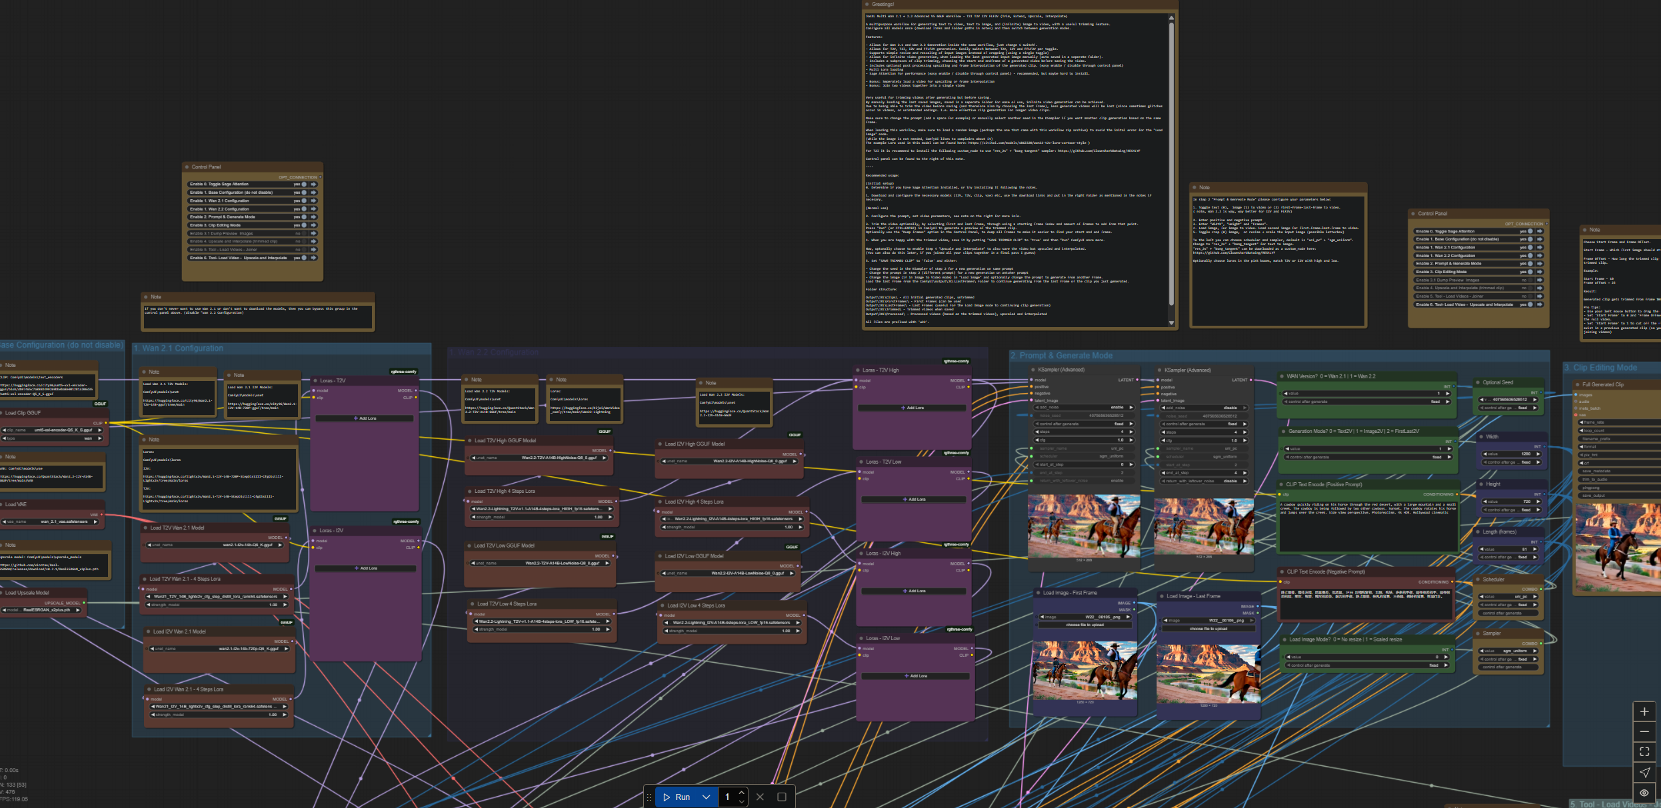The image size is (1661, 808).
Task: Toggle Enable 1. Wan 2.2 Configuration in left Control Panel
Action: tap(304, 209)
